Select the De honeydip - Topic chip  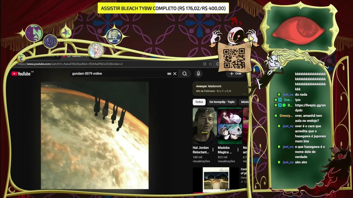(x=222, y=102)
